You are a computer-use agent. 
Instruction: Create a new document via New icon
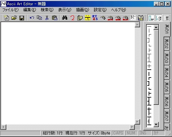[x=7, y=18]
